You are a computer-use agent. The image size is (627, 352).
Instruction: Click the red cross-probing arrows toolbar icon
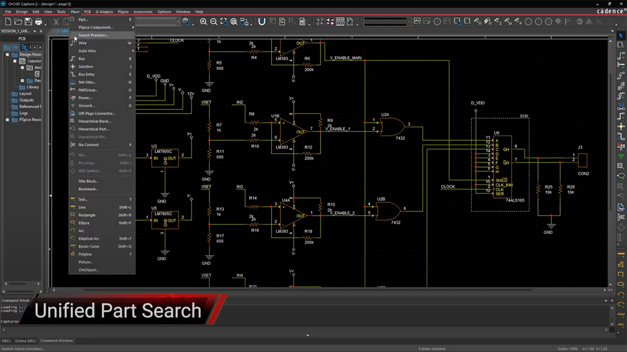[330, 22]
